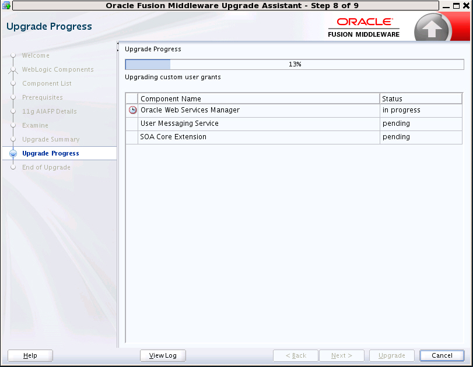
Task: Select the Prerequisites navigation step
Action: 43,97
